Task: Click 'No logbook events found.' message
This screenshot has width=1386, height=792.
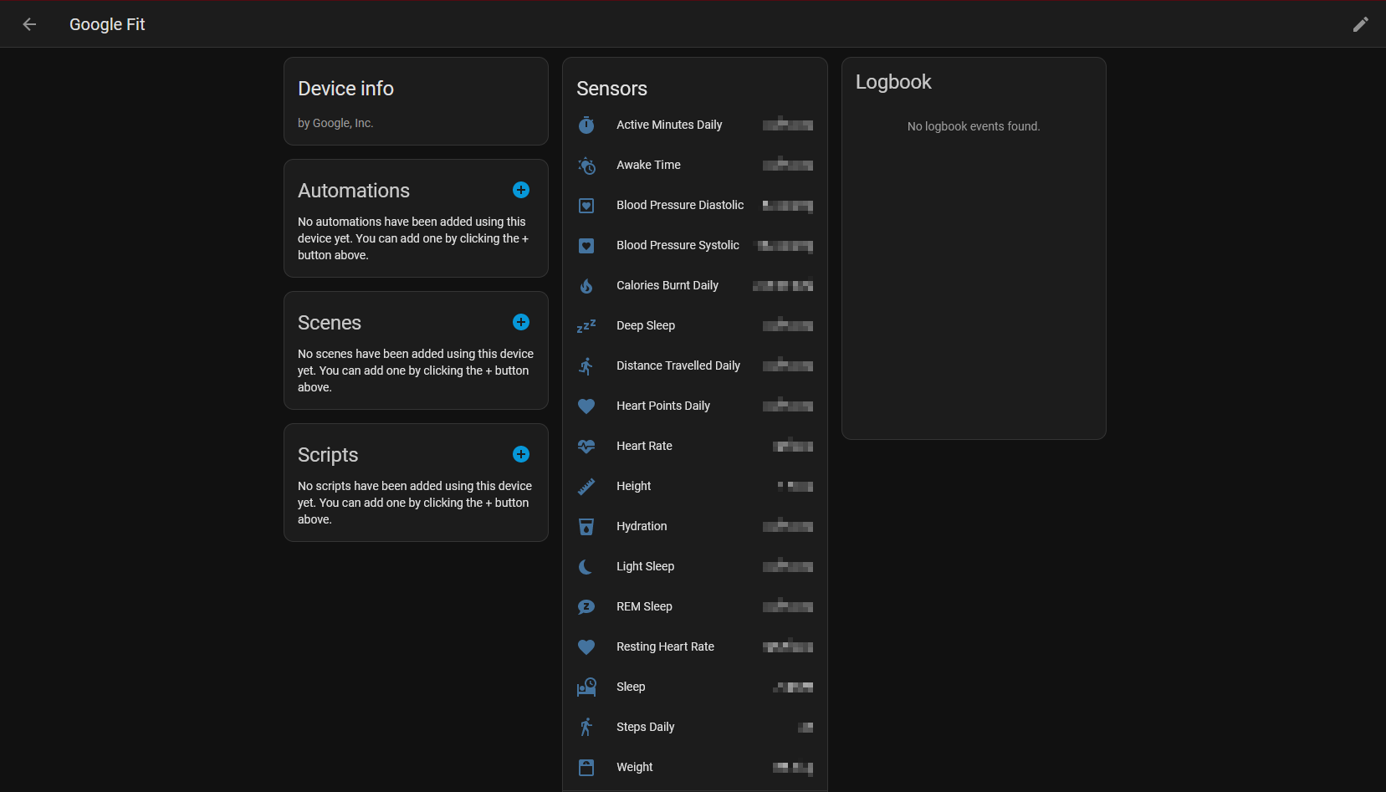Action: click(x=974, y=126)
